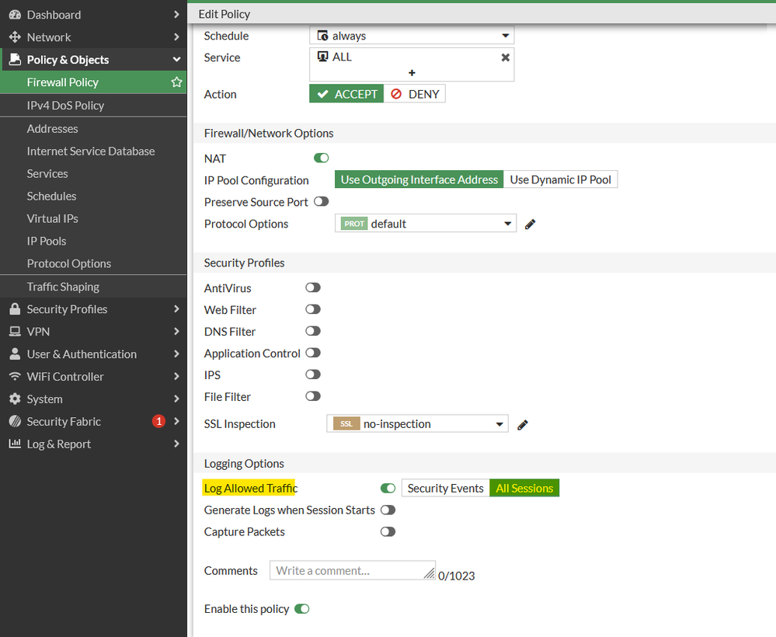Enable the DNS Filter toggle
This screenshot has height=637, width=776.
(313, 331)
